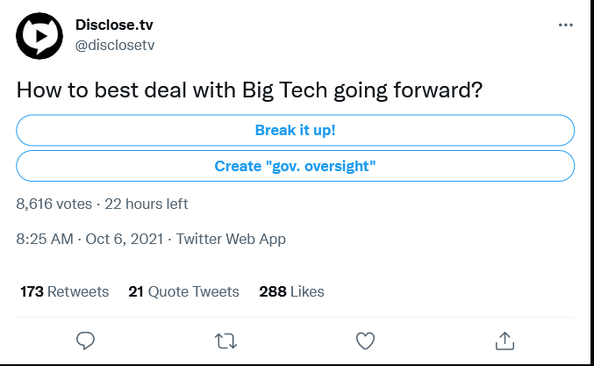
Task: Click the Oct 6, 2021 date
Action: (x=125, y=239)
